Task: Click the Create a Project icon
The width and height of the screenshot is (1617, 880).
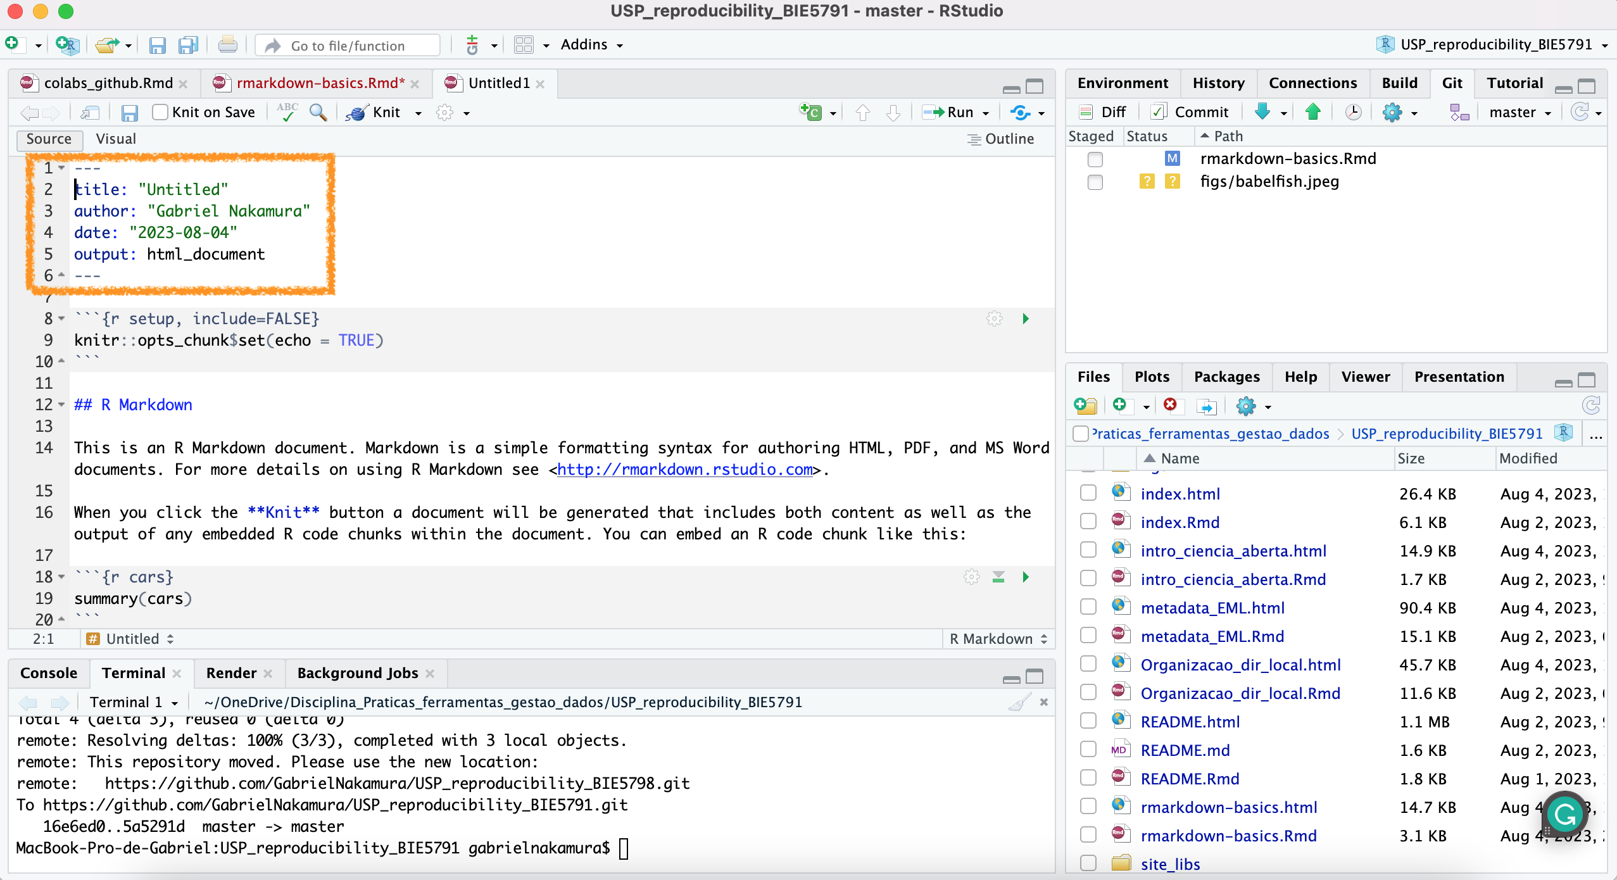Action: pyautogui.click(x=66, y=45)
